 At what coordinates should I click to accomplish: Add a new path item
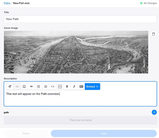click(x=154, y=112)
